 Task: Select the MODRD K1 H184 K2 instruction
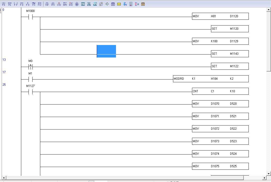(x=210, y=79)
